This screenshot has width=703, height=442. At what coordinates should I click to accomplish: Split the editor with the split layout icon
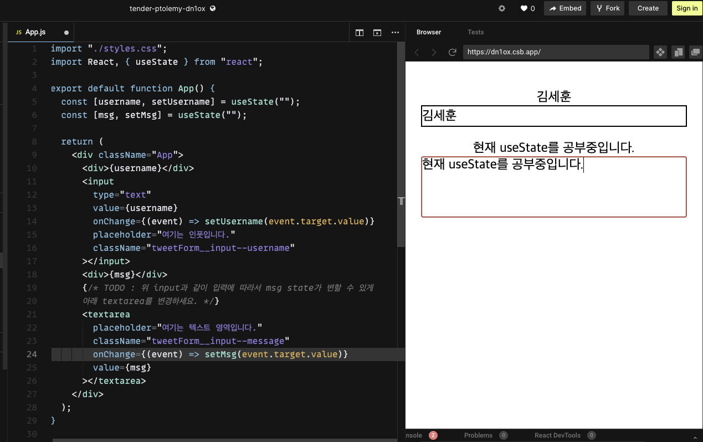360,33
